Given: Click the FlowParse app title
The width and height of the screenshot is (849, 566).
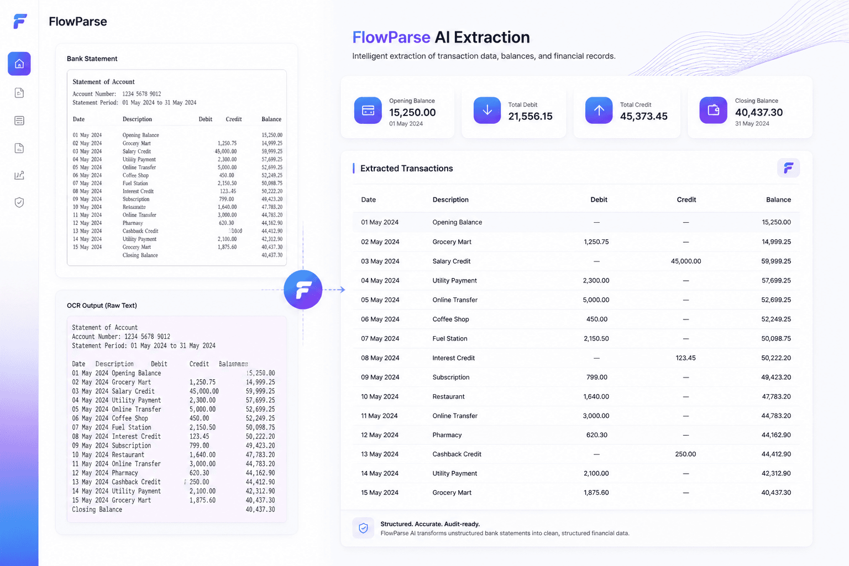Looking at the screenshot, I should click(x=78, y=22).
